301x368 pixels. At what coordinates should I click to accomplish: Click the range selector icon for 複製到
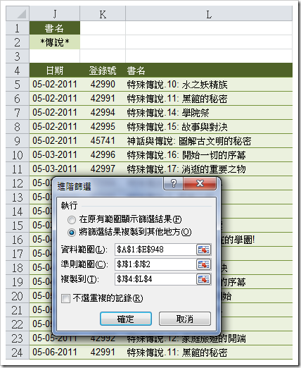click(x=203, y=279)
